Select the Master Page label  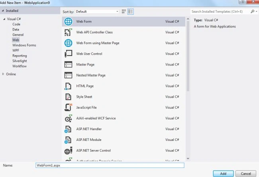(x=85, y=64)
